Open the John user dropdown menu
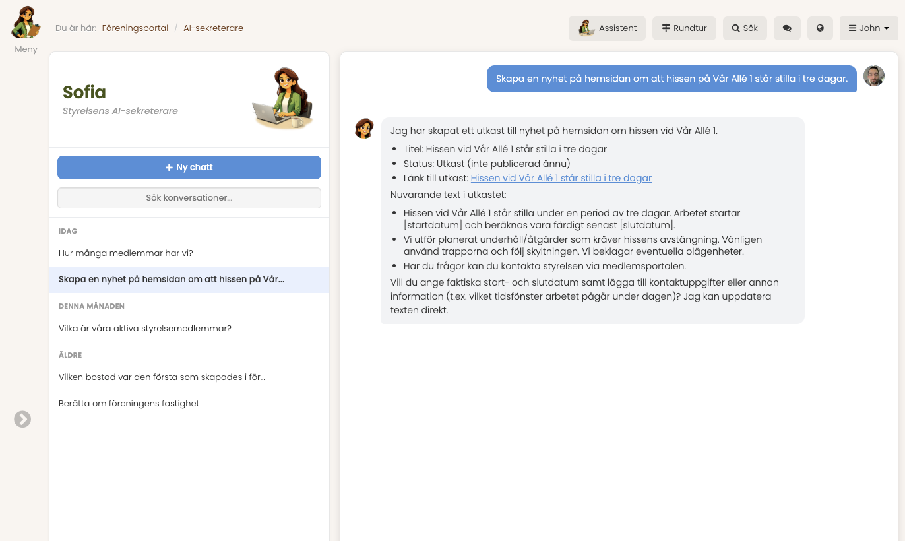The height and width of the screenshot is (541, 905). (868, 28)
